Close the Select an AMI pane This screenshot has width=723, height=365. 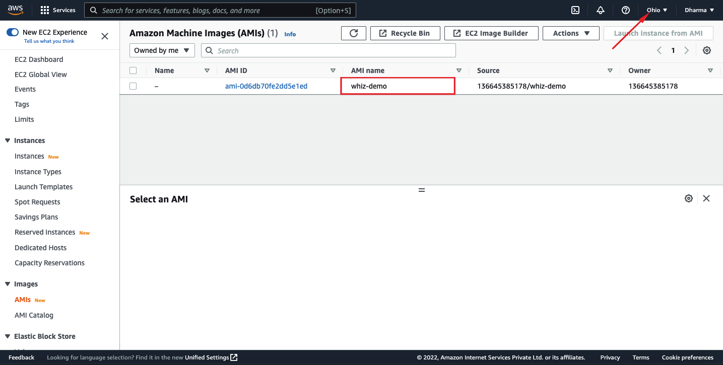click(706, 198)
